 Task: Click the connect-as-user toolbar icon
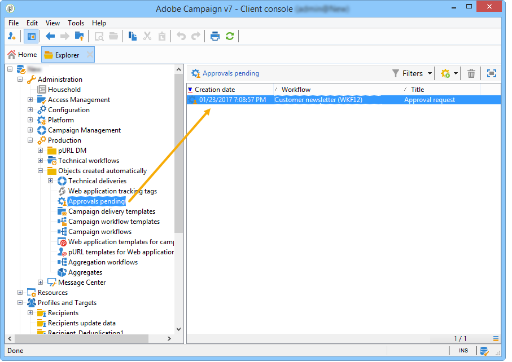pyautogui.click(x=12, y=36)
